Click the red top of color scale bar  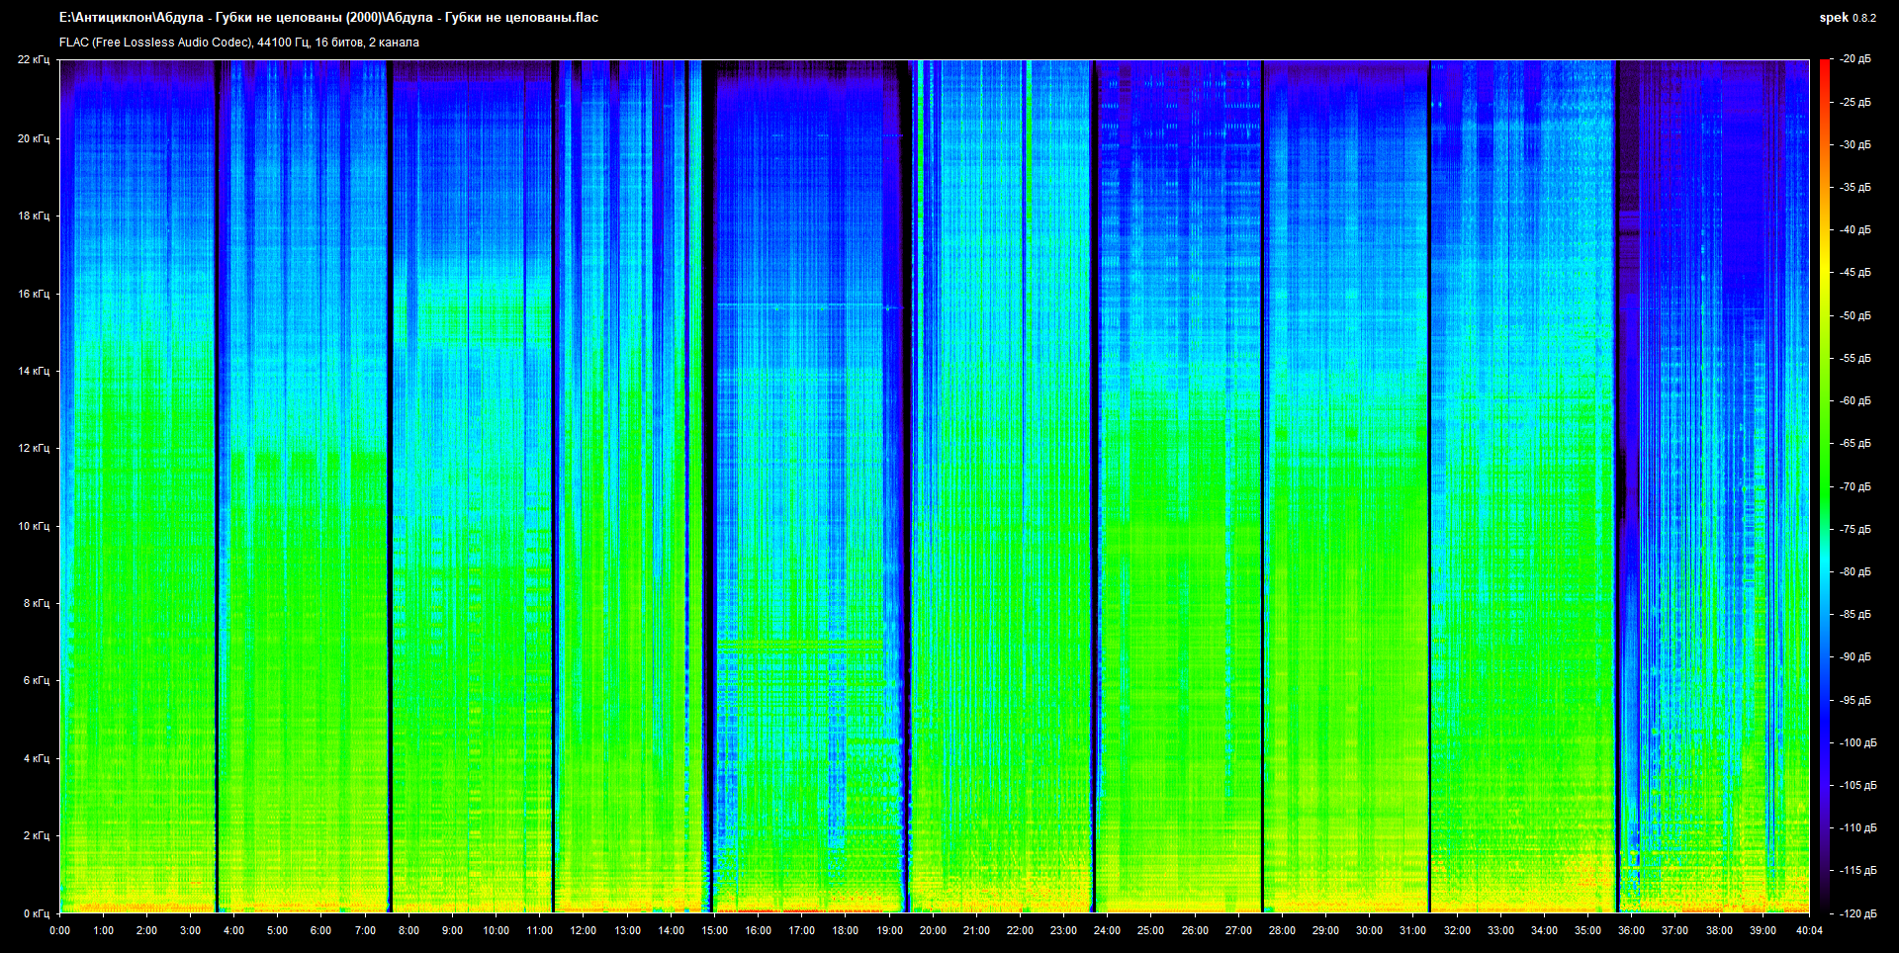pos(1824,65)
